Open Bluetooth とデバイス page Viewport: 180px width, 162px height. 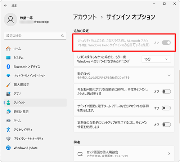click(35, 67)
